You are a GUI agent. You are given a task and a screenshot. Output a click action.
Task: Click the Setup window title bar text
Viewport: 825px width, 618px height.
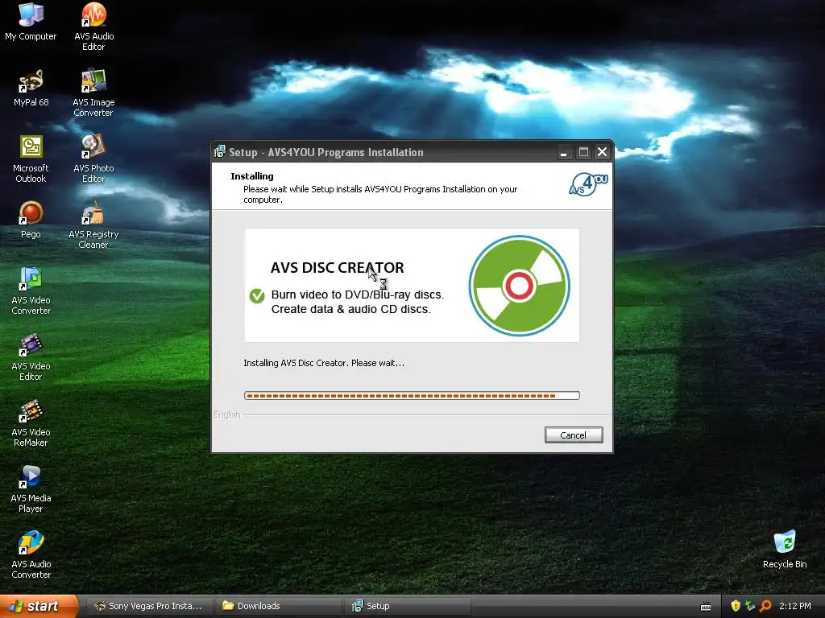tap(326, 152)
